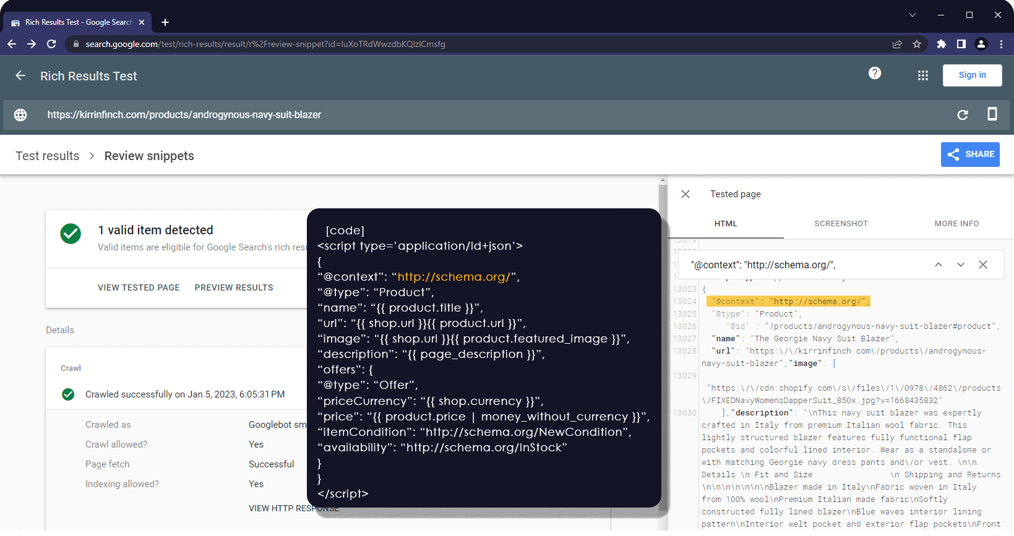Click the '1 valid item detected' heading
The width and height of the screenshot is (1014, 536).
click(155, 230)
